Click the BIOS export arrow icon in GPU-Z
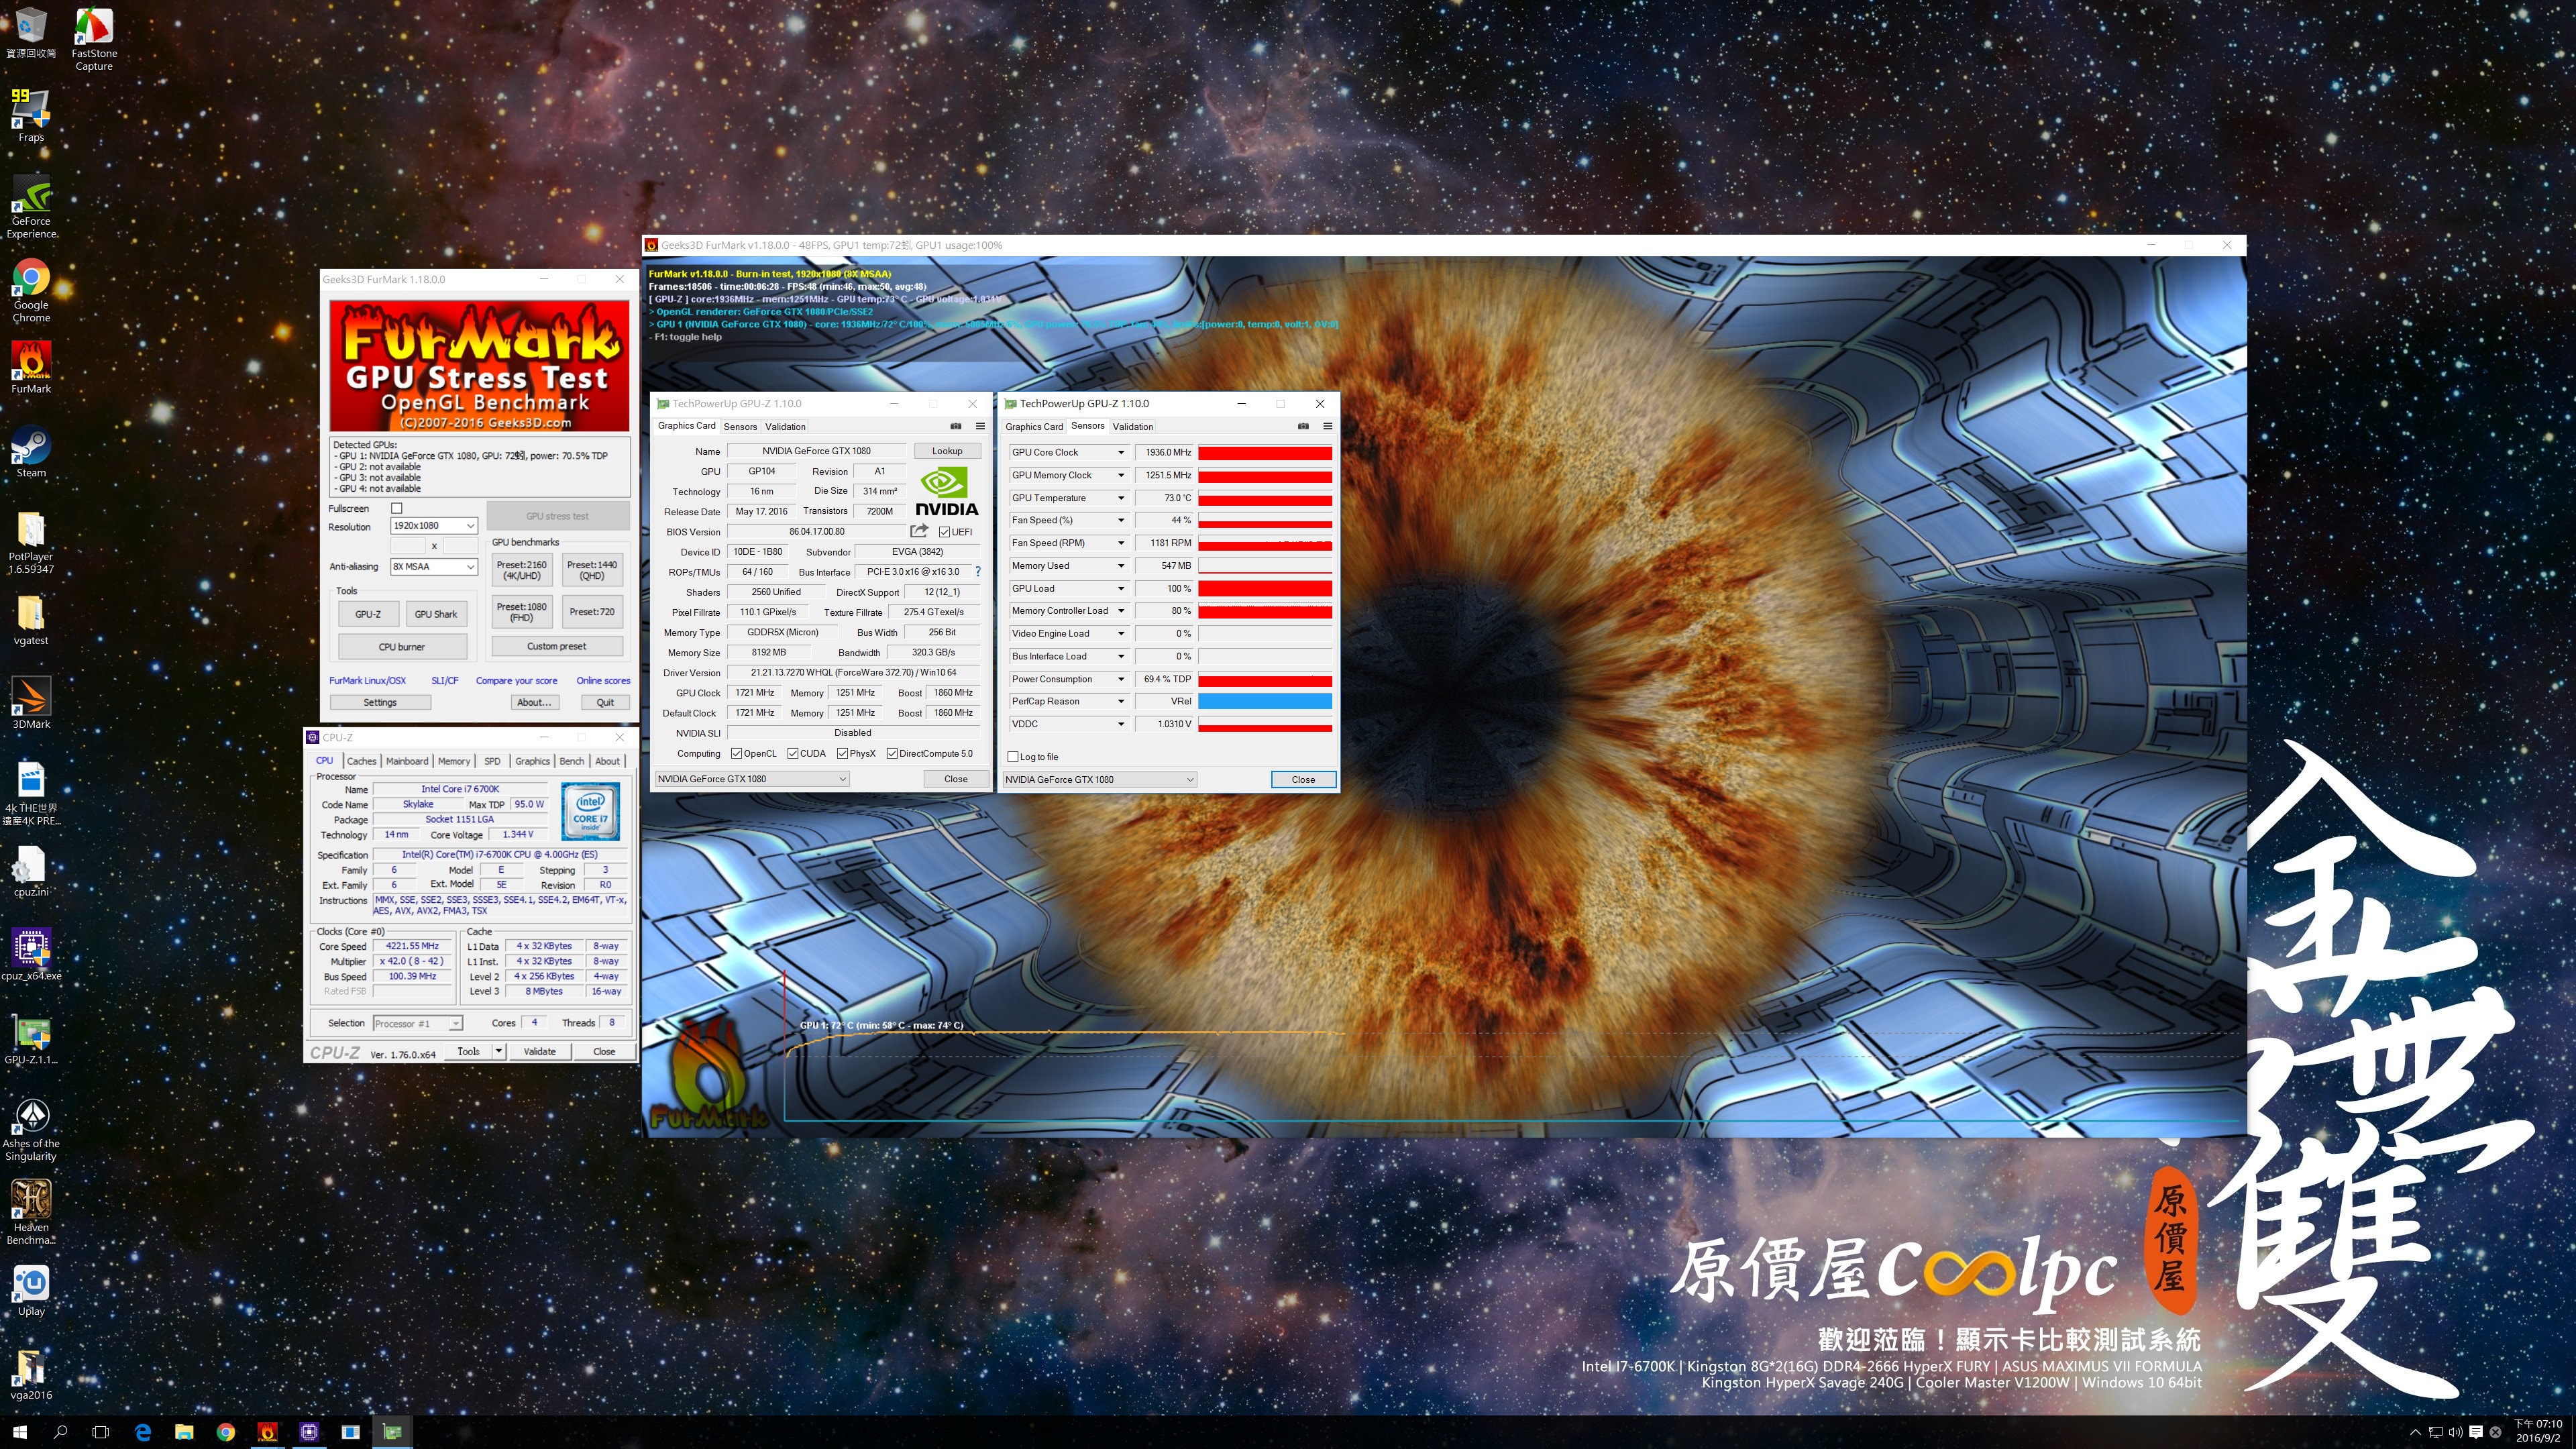 pos(919,531)
